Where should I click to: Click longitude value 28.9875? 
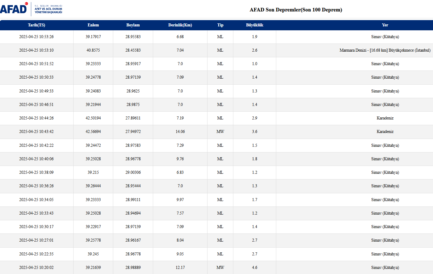pyautogui.click(x=133, y=104)
